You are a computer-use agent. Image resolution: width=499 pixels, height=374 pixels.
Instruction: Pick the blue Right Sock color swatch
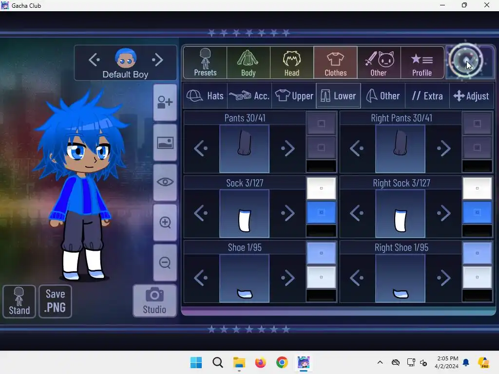[x=477, y=212]
